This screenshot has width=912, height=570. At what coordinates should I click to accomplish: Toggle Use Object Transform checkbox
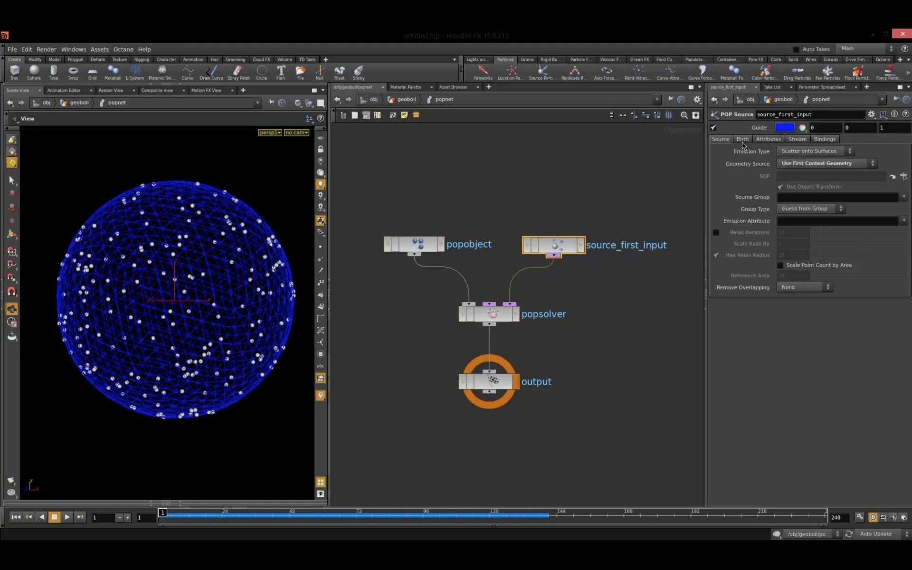(x=781, y=187)
